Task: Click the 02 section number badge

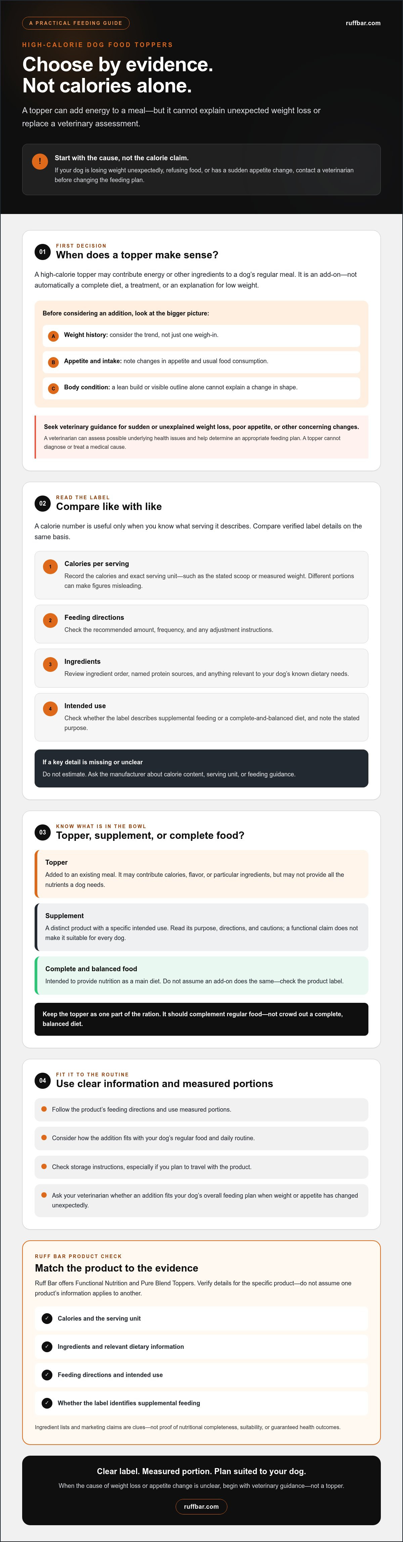Action: (43, 504)
